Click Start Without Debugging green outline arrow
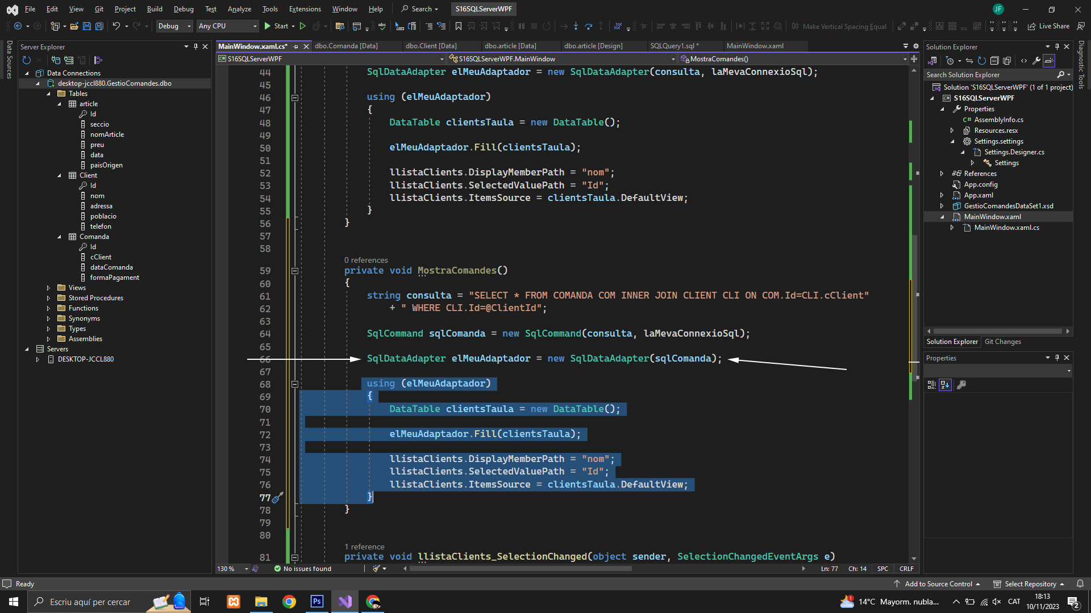 click(303, 26)
